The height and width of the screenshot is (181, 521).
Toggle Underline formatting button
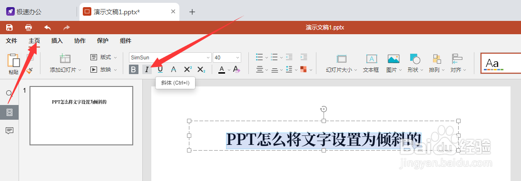[x=160, y=69]
